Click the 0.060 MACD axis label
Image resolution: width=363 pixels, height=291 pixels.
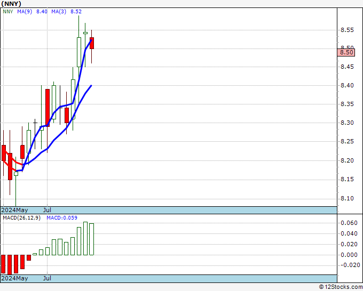click(x=349, y=223)
